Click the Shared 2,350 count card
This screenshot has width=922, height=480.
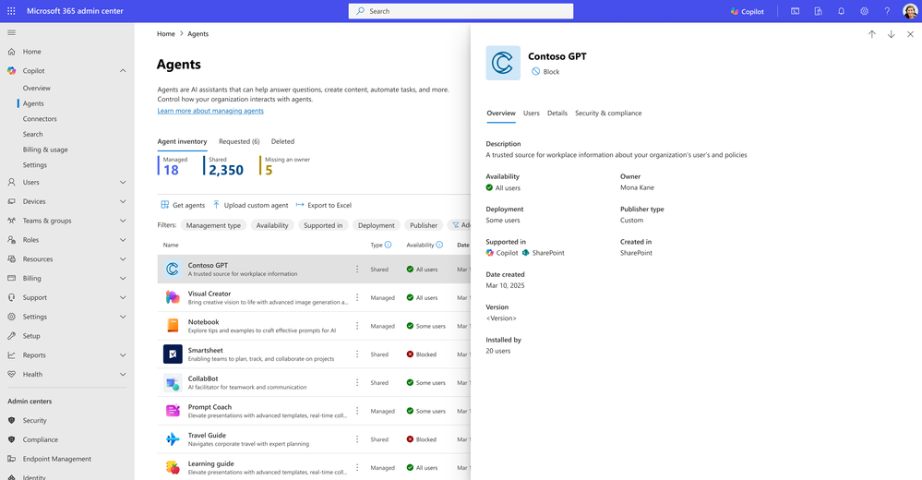click(x=225, y=166)
